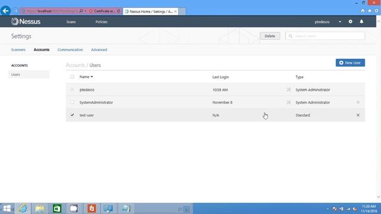Click the browser forward arrow
381x214 pixels.
coord(15,11)
